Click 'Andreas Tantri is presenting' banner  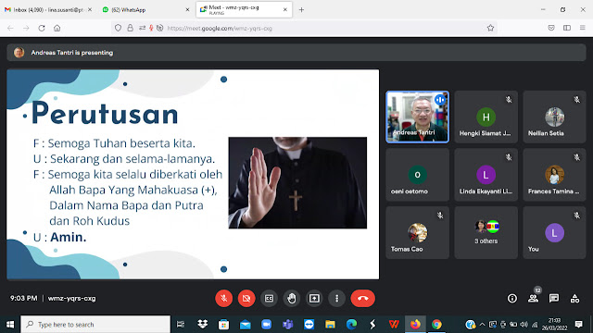(x=296, y=53)
